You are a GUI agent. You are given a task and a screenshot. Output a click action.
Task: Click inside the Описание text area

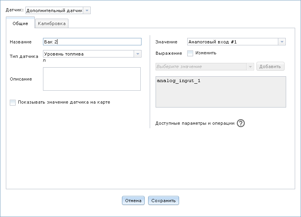[x=92, y=79]
